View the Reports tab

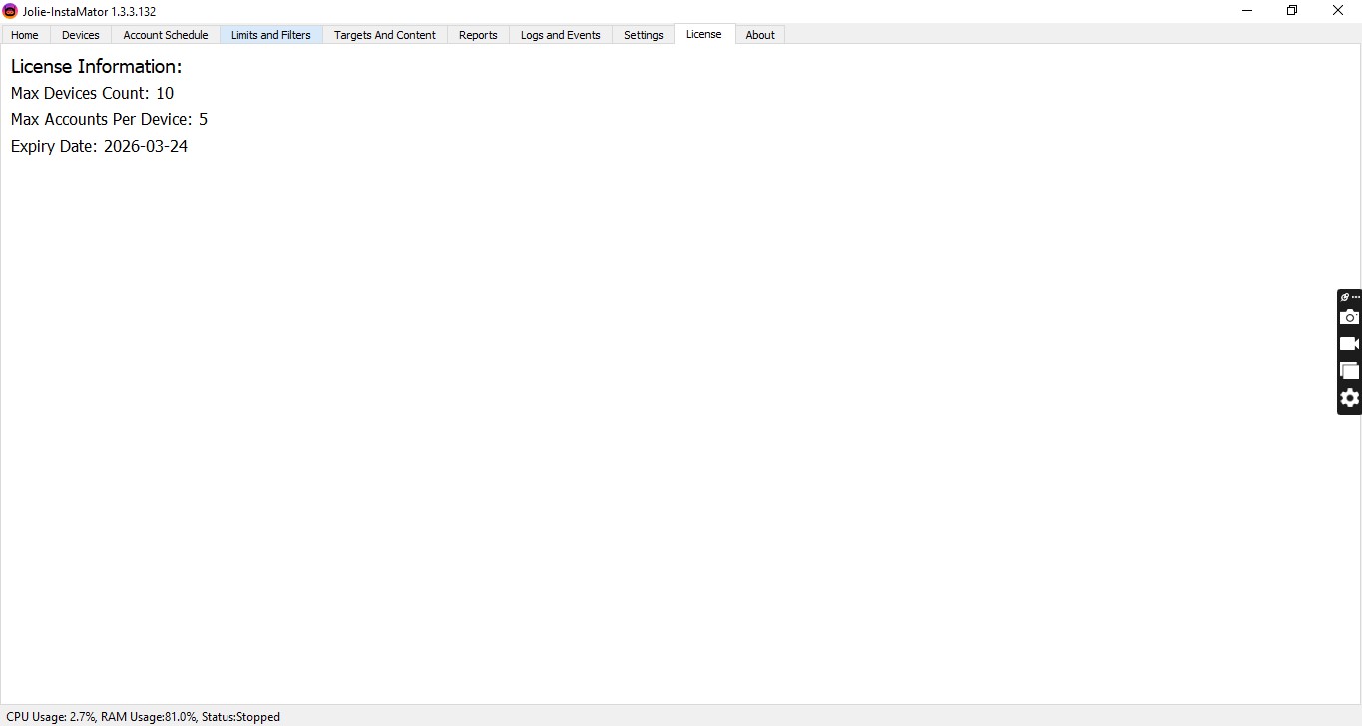click(x=478, y=35)
